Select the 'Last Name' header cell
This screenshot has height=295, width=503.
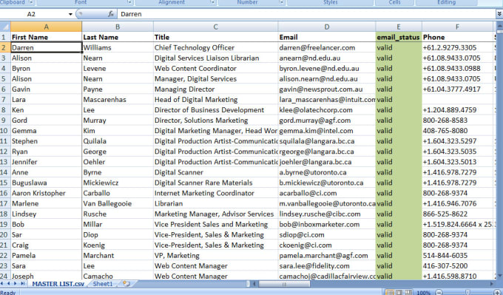click(118, 37)
